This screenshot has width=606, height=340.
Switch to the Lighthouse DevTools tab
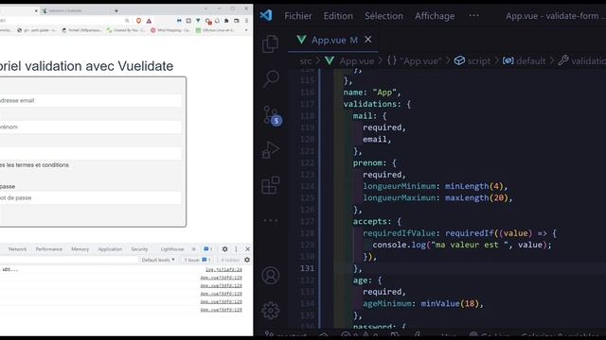(x=172, y=249)
